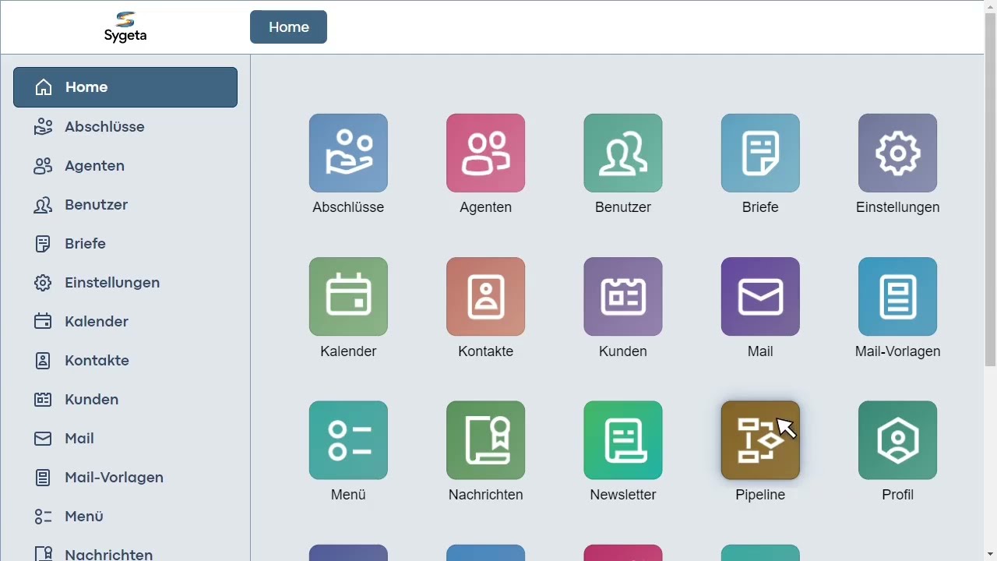Click the scrollbar up arrow
Image resolution: width=997 pixels, height=561 pixels.
click(990, 6)
